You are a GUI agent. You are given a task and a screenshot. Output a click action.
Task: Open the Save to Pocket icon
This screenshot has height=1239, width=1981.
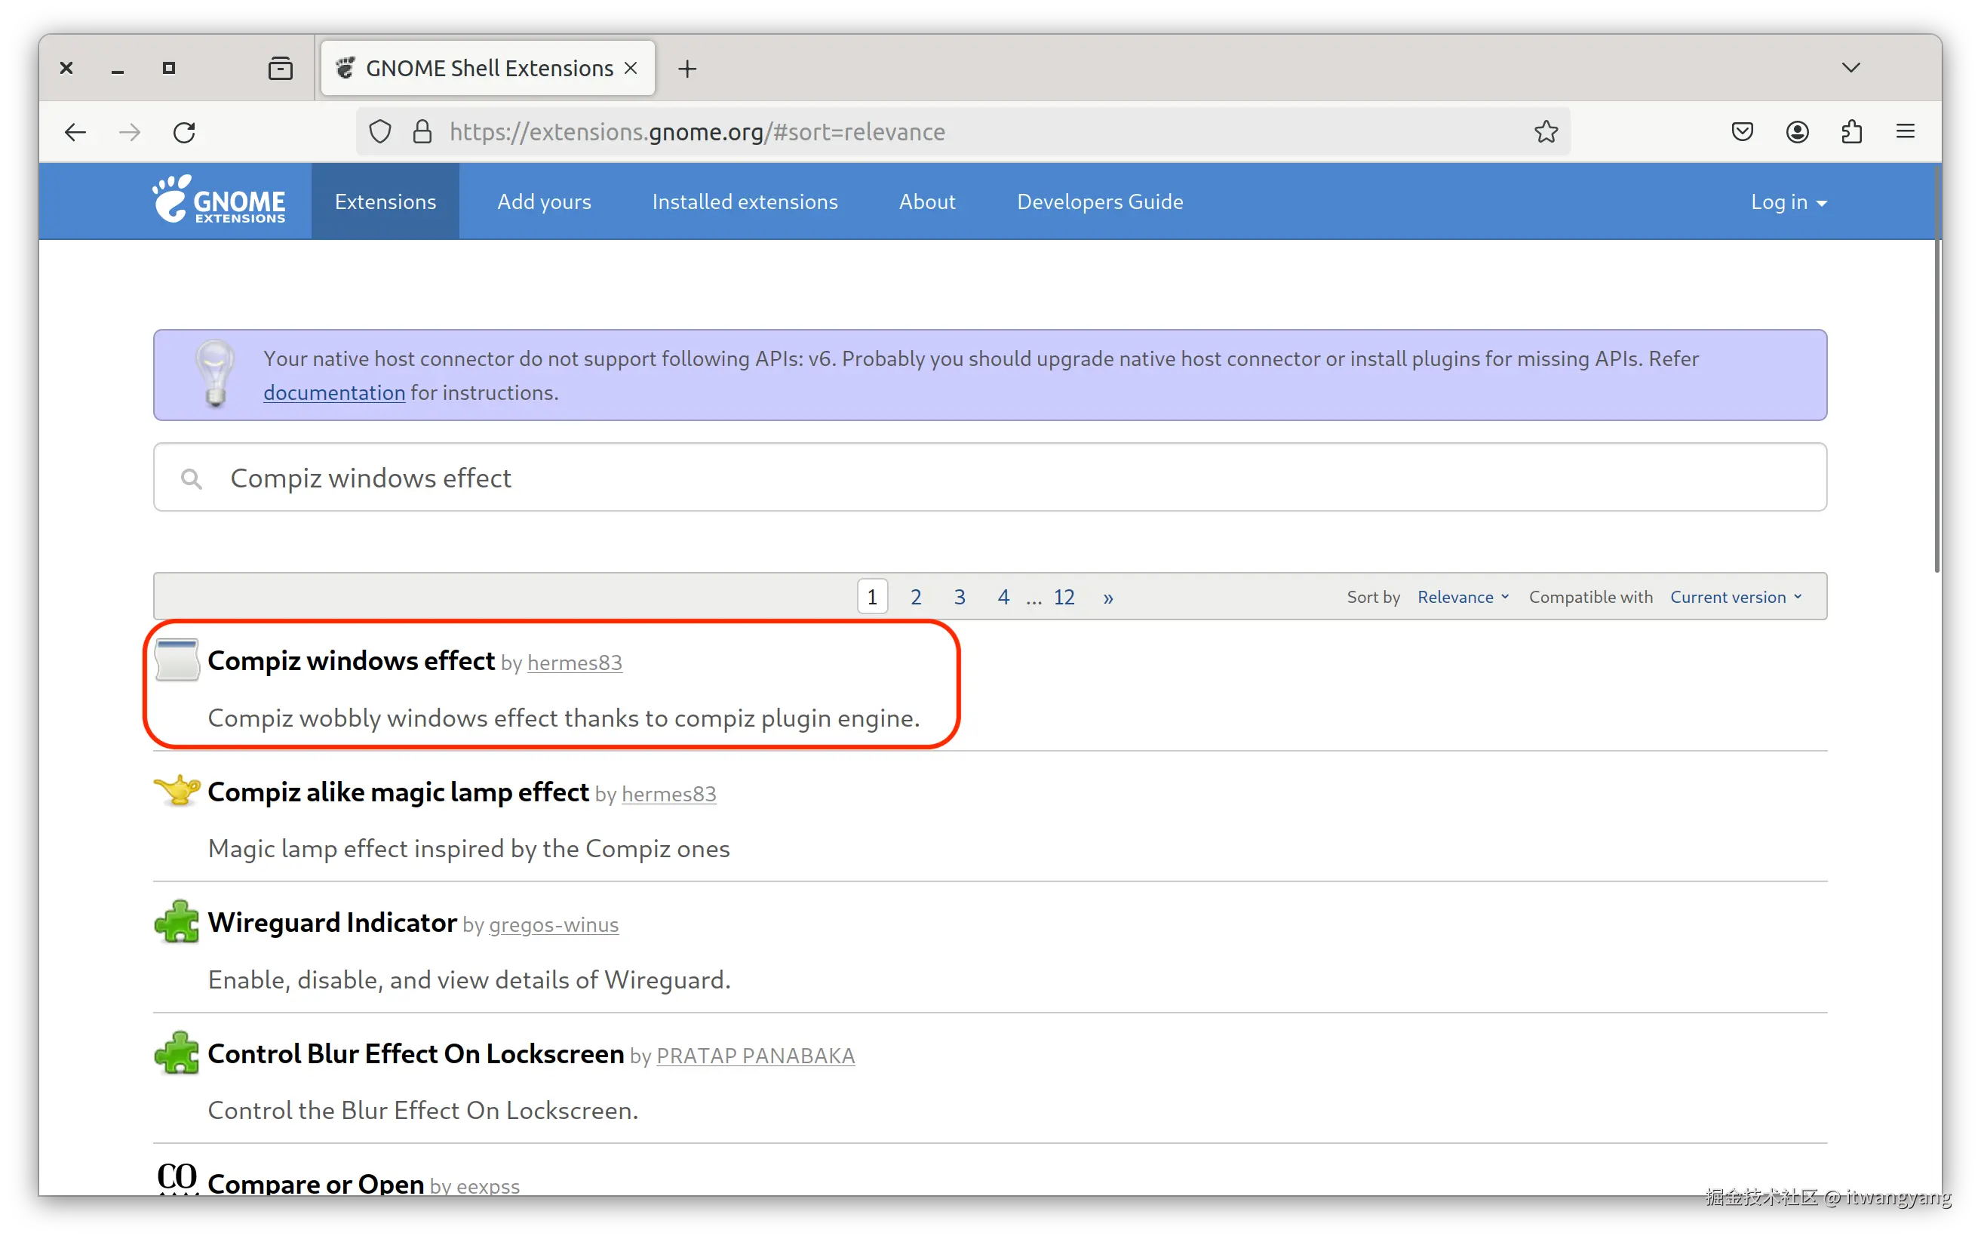tap(1742, 132)
